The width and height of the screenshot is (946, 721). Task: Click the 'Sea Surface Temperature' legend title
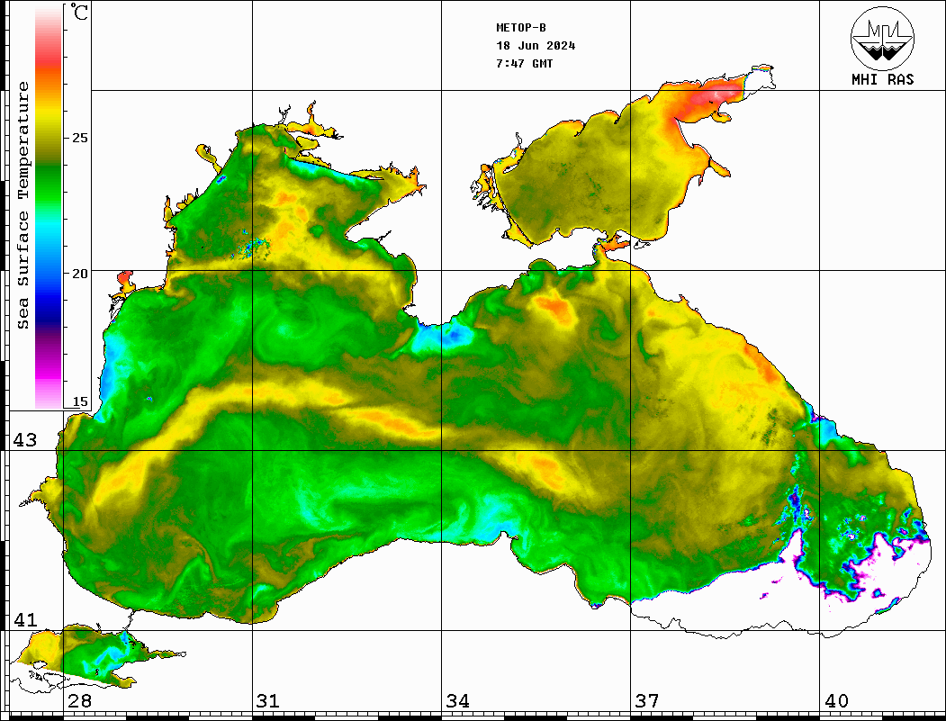coord(23,205)
